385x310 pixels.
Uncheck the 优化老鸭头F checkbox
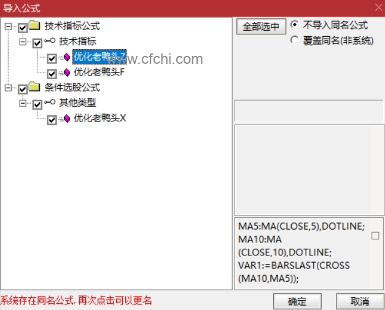pos(52,74)
